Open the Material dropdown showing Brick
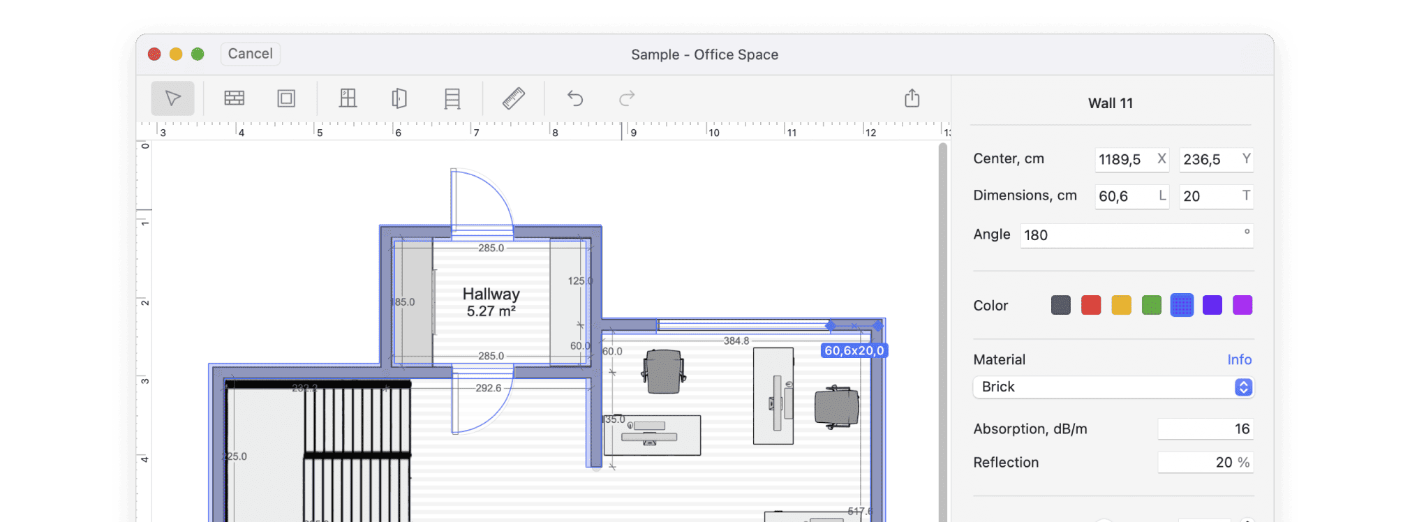This screenshot has height=522, width=1410. click(x=1113, y=387)
